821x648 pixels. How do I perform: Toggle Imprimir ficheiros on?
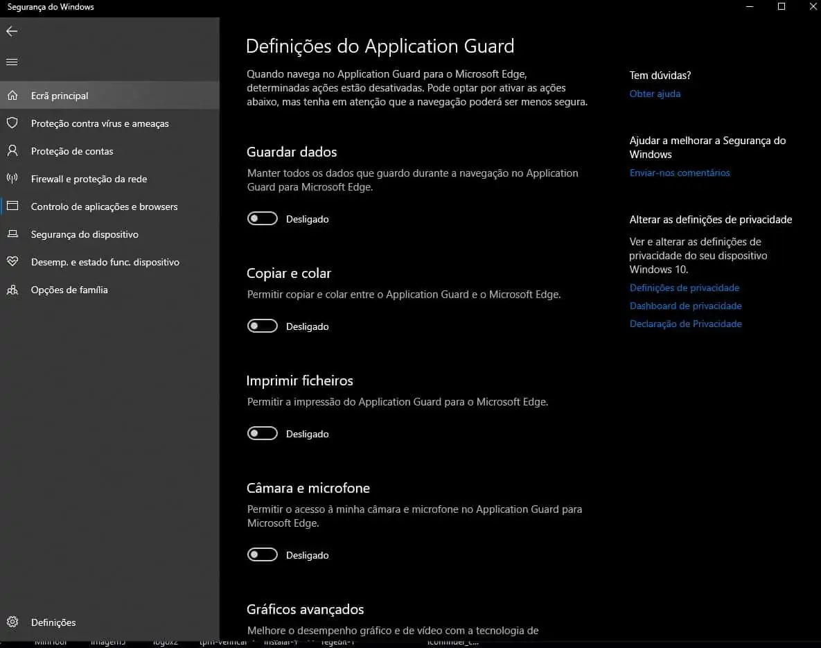tap(263, 434)
